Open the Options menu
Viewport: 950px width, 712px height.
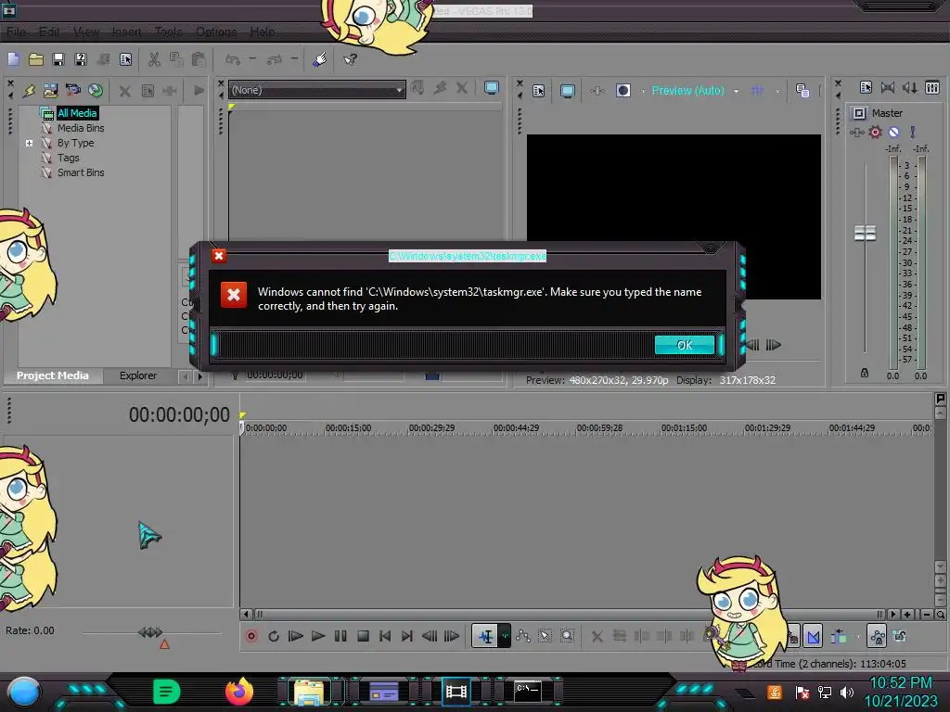click(216, 32)
